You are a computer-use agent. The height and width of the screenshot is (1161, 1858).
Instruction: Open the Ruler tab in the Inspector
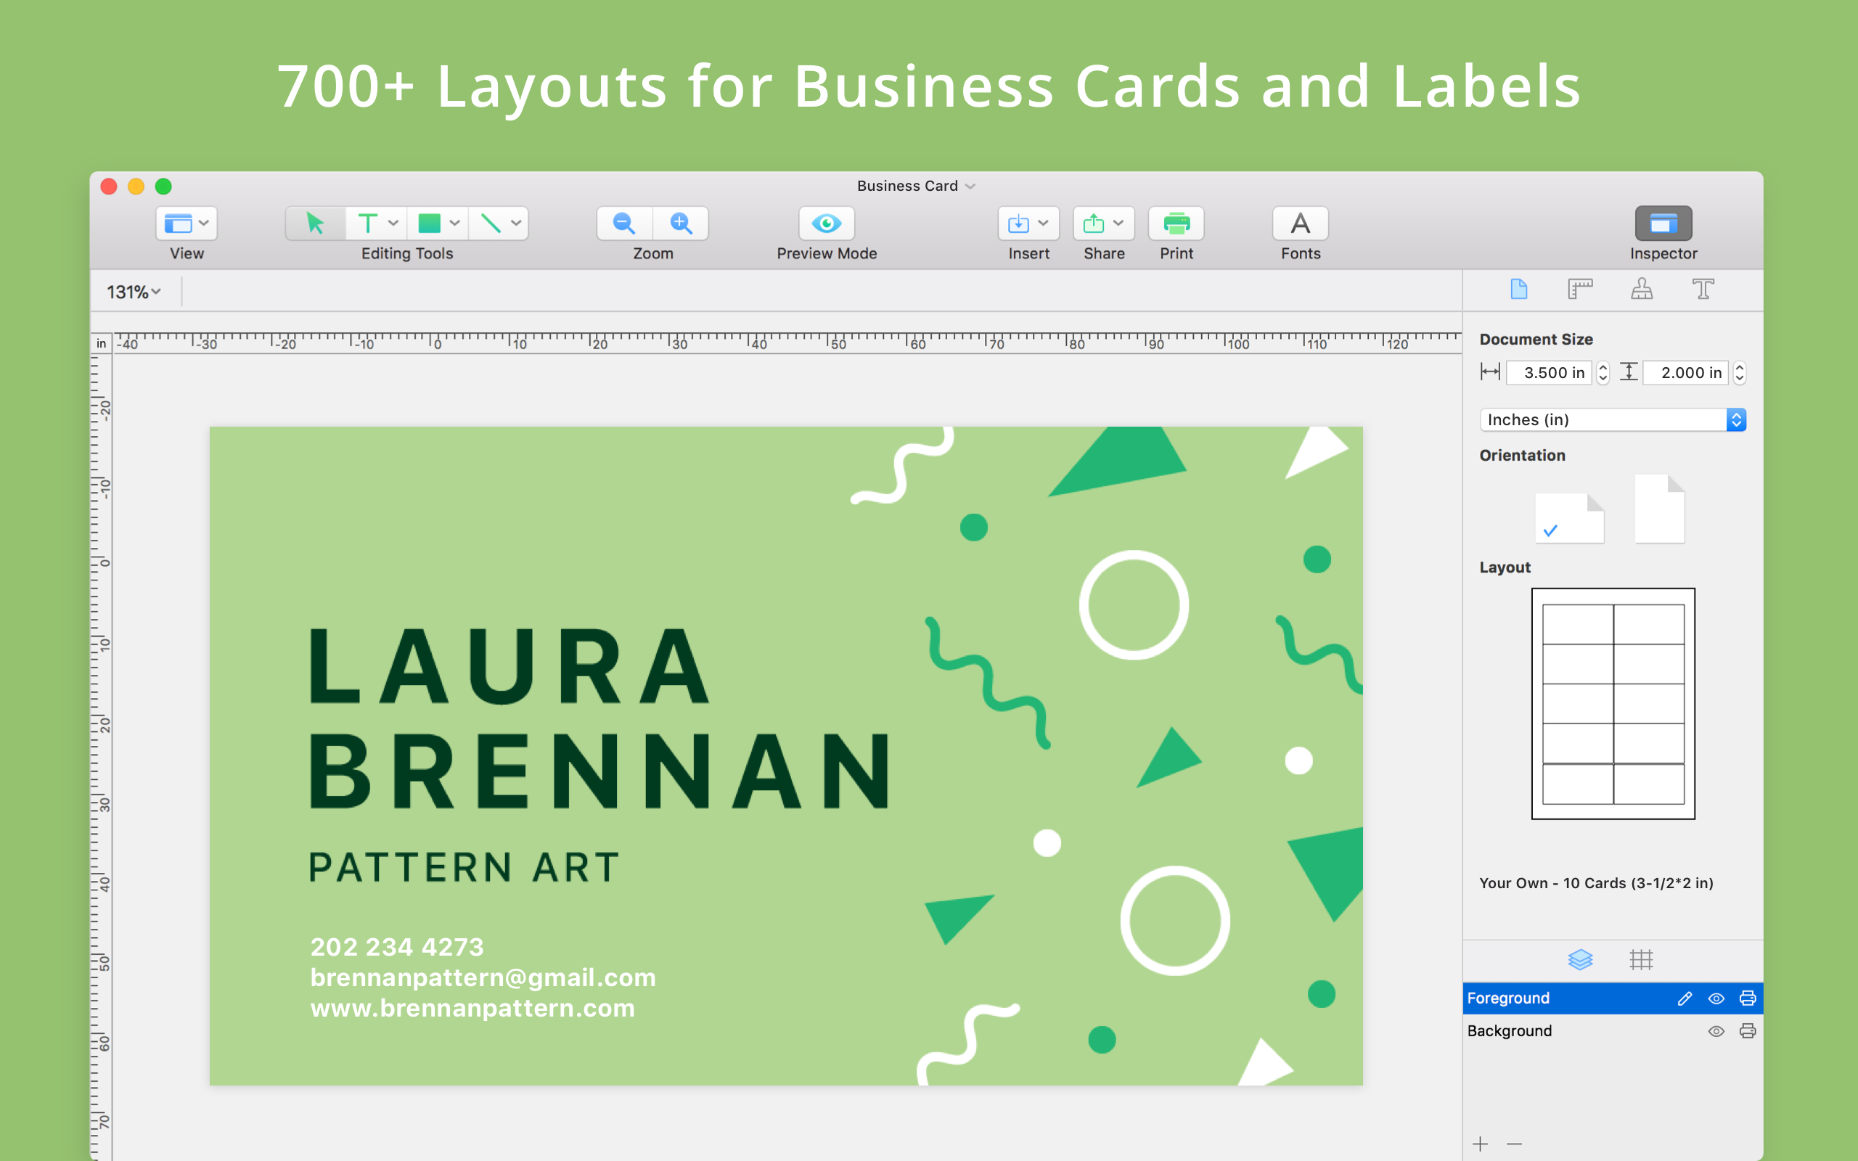coord(1581,290)
